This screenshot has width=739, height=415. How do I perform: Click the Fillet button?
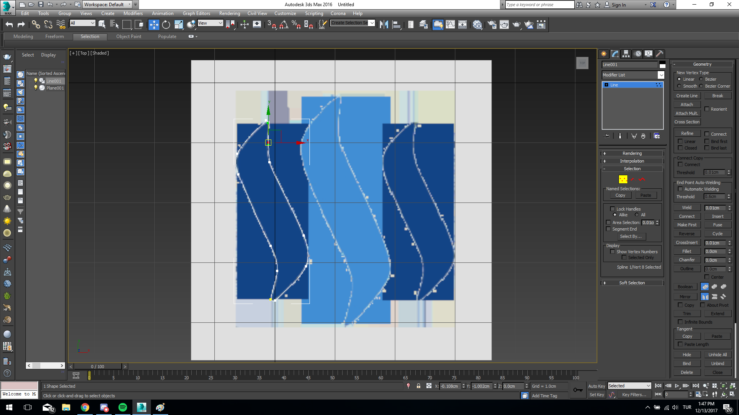[x=687, y=251]
